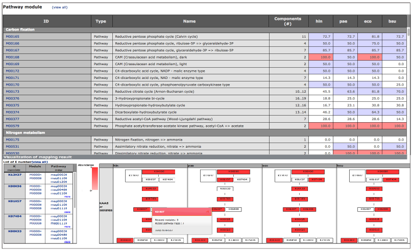Image resolution: width=413 pixels, height=250 pixels.
Task: Click the Components (#) column header
Action: (x=288, y=21)
